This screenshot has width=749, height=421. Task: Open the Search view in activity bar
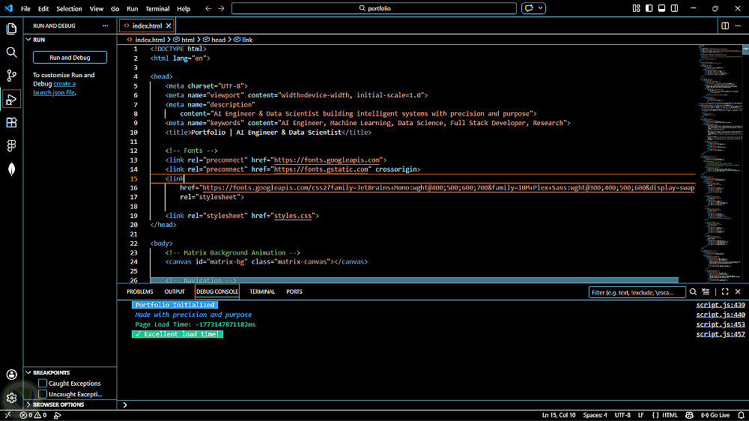point(11,52)
